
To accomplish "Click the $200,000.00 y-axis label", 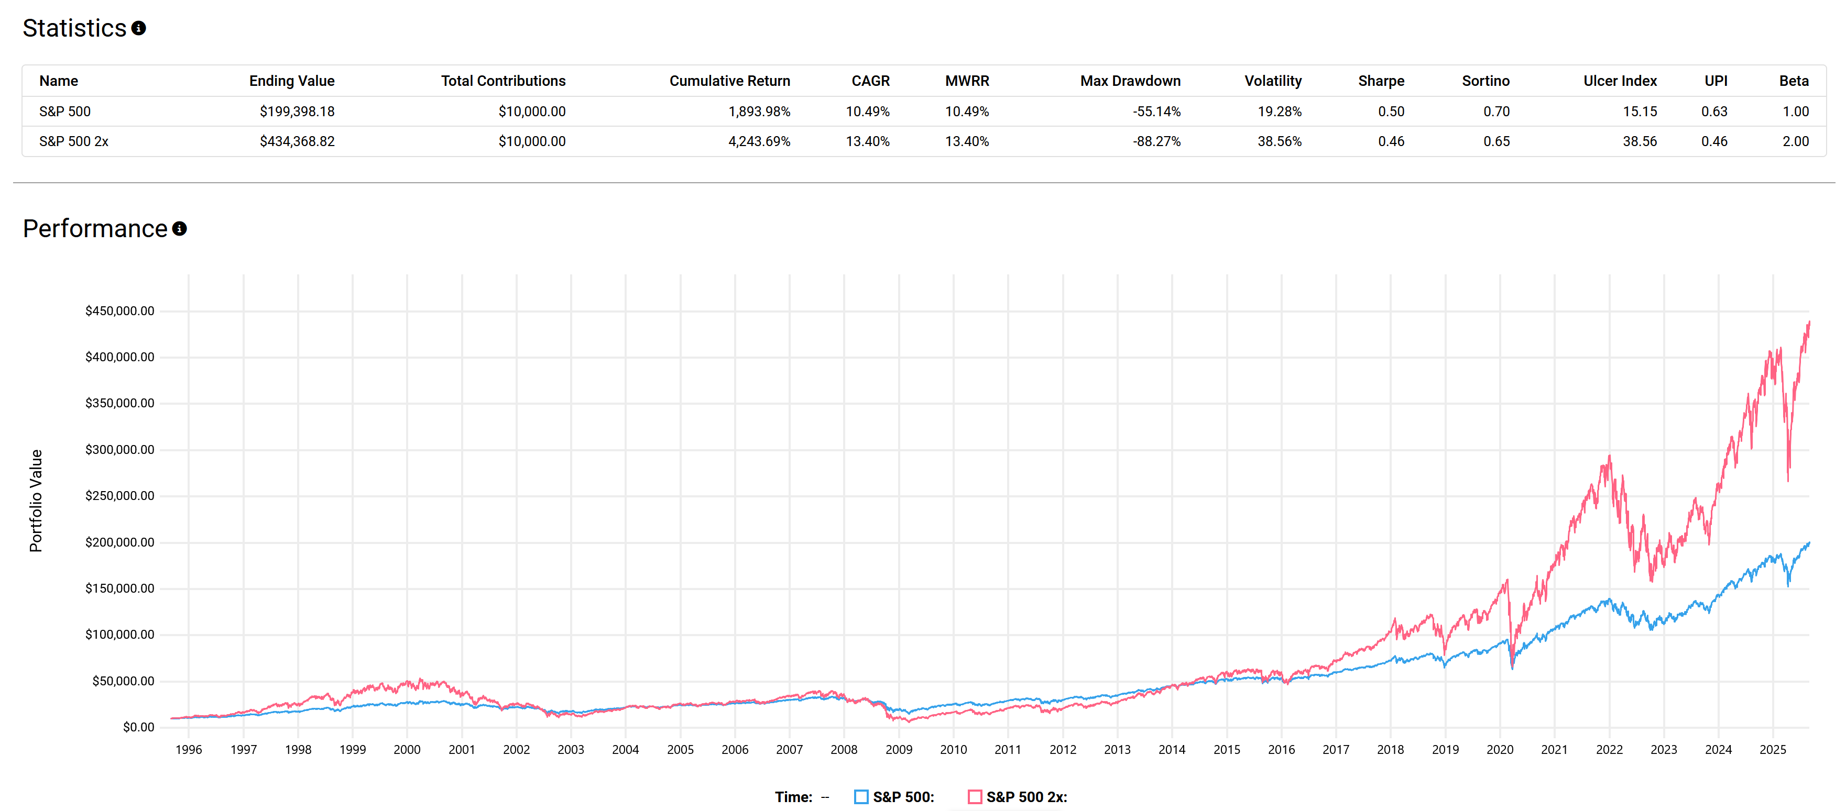I will (119, 542).
